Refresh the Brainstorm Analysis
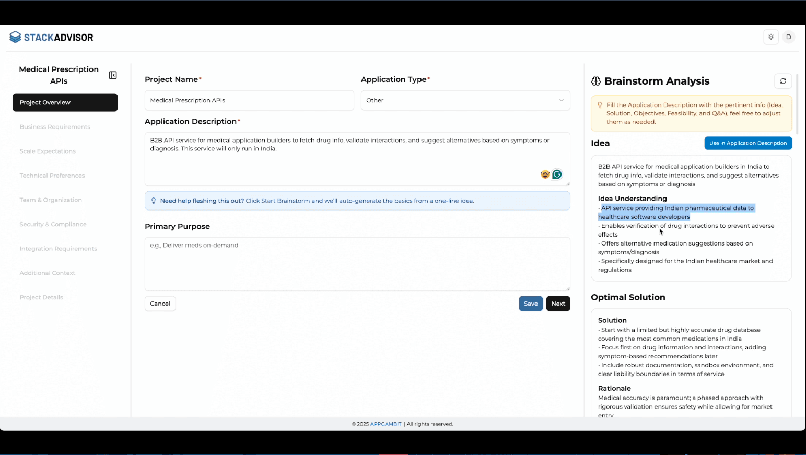806x455 pixels. click(782, 81)
